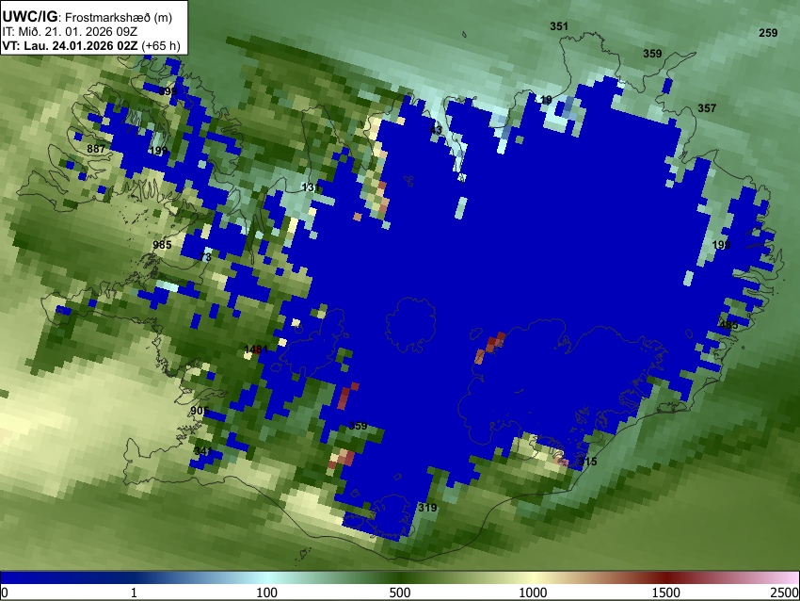Select the 'IT: Mið. 21. 01. 2026 09Z' line
This screenshot has height=601, width=800.
(70, 32)
